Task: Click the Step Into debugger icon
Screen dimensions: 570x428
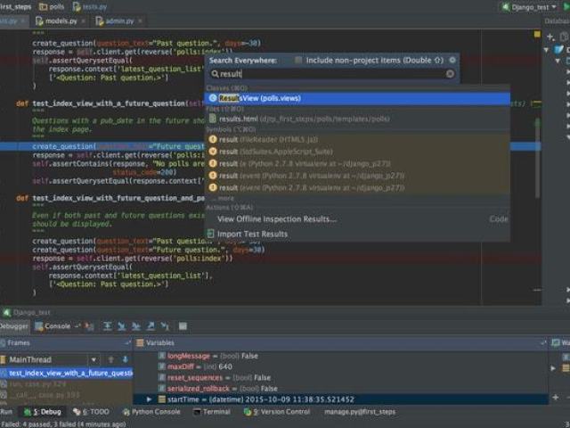Action: click(x=121, y=326)
